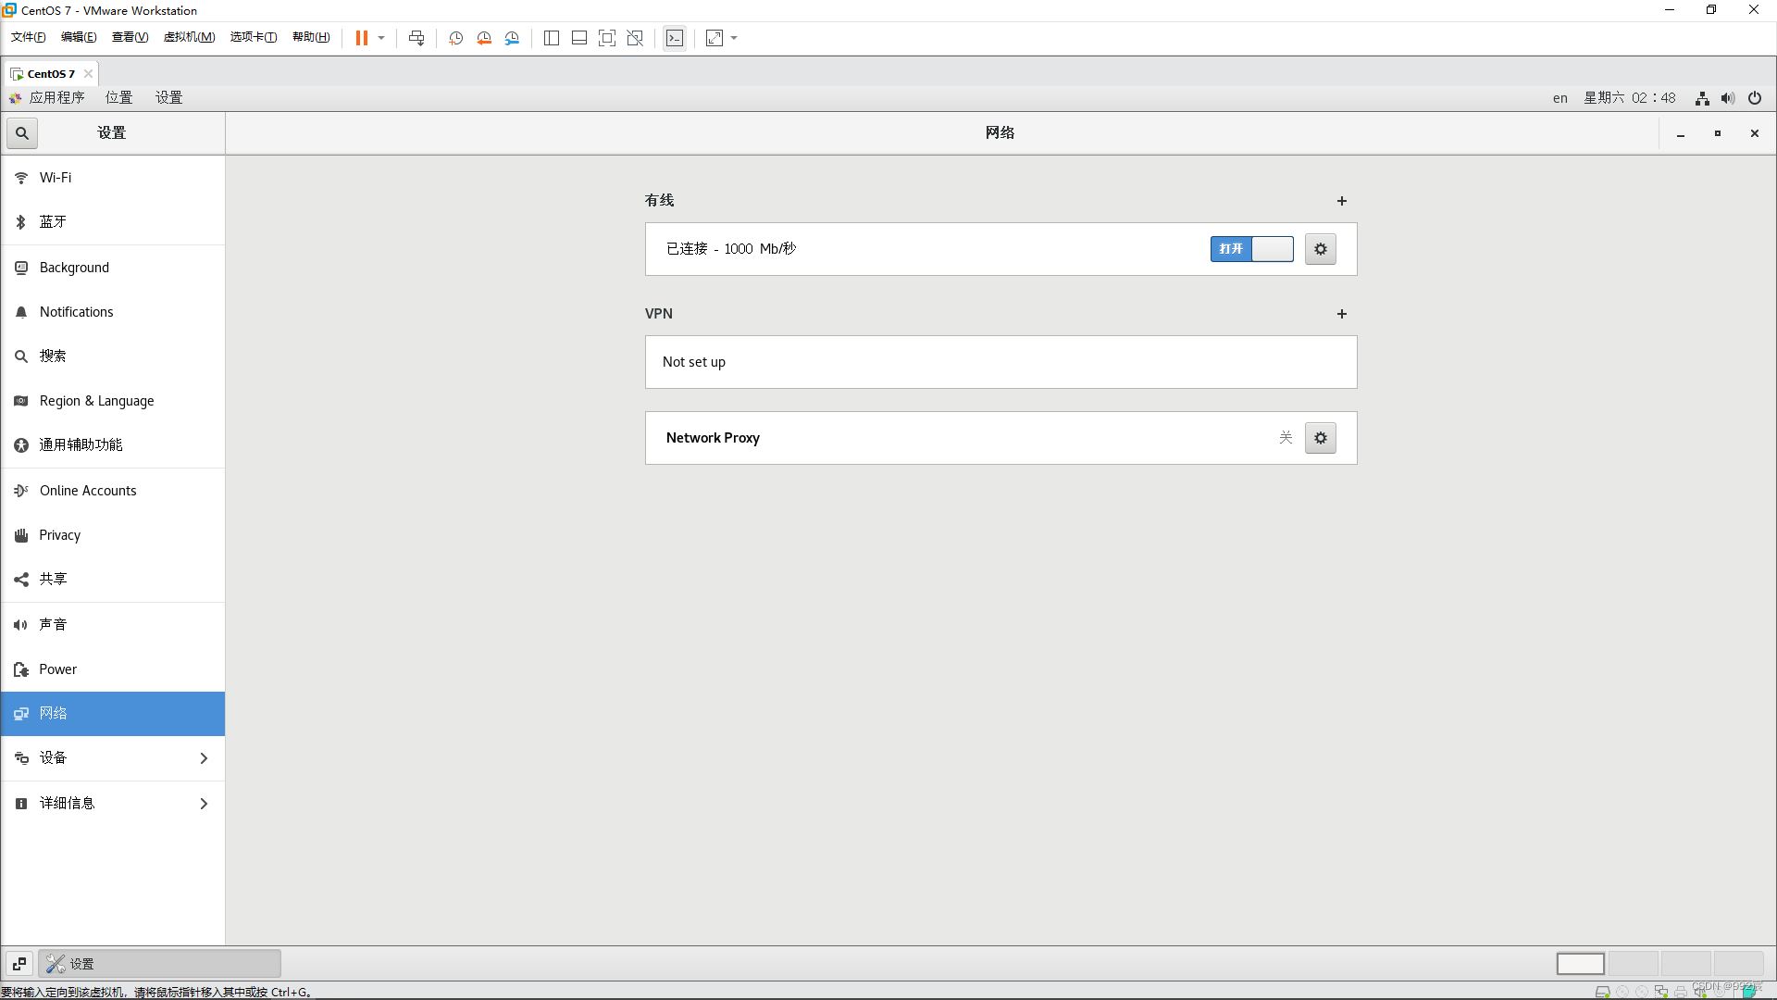Toggle the wired connection switch off

click(1251, 249)
